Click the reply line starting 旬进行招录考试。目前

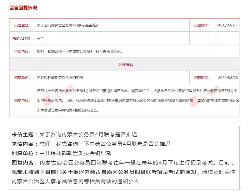pyautogui.click(x=138, y=100)
